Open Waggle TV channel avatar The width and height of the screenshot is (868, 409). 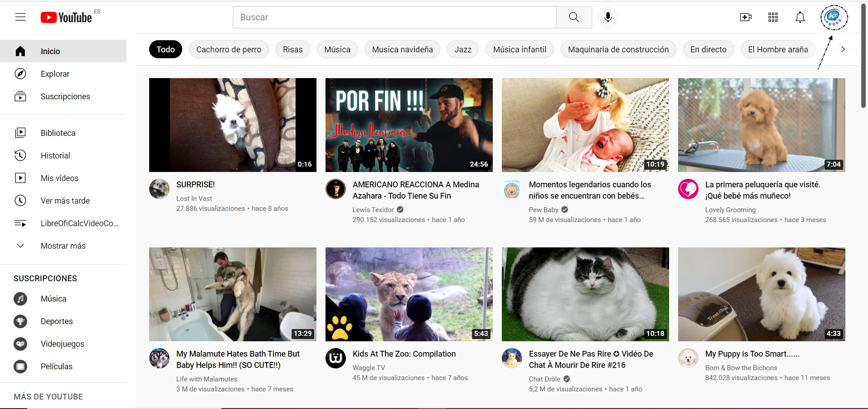pos(335,358)
